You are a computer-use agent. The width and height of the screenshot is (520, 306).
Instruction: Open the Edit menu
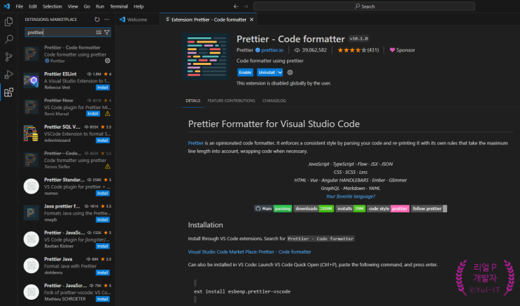(x=32, y=6)
